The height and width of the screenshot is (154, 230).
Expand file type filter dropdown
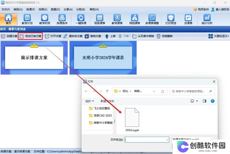212,139
